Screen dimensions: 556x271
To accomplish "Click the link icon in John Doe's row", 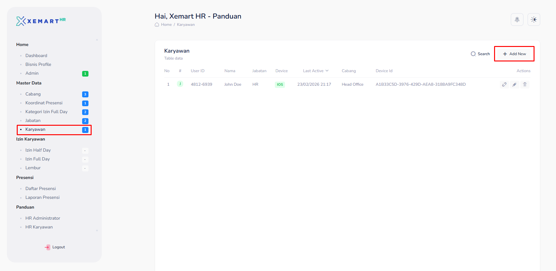I will point(504,84).
